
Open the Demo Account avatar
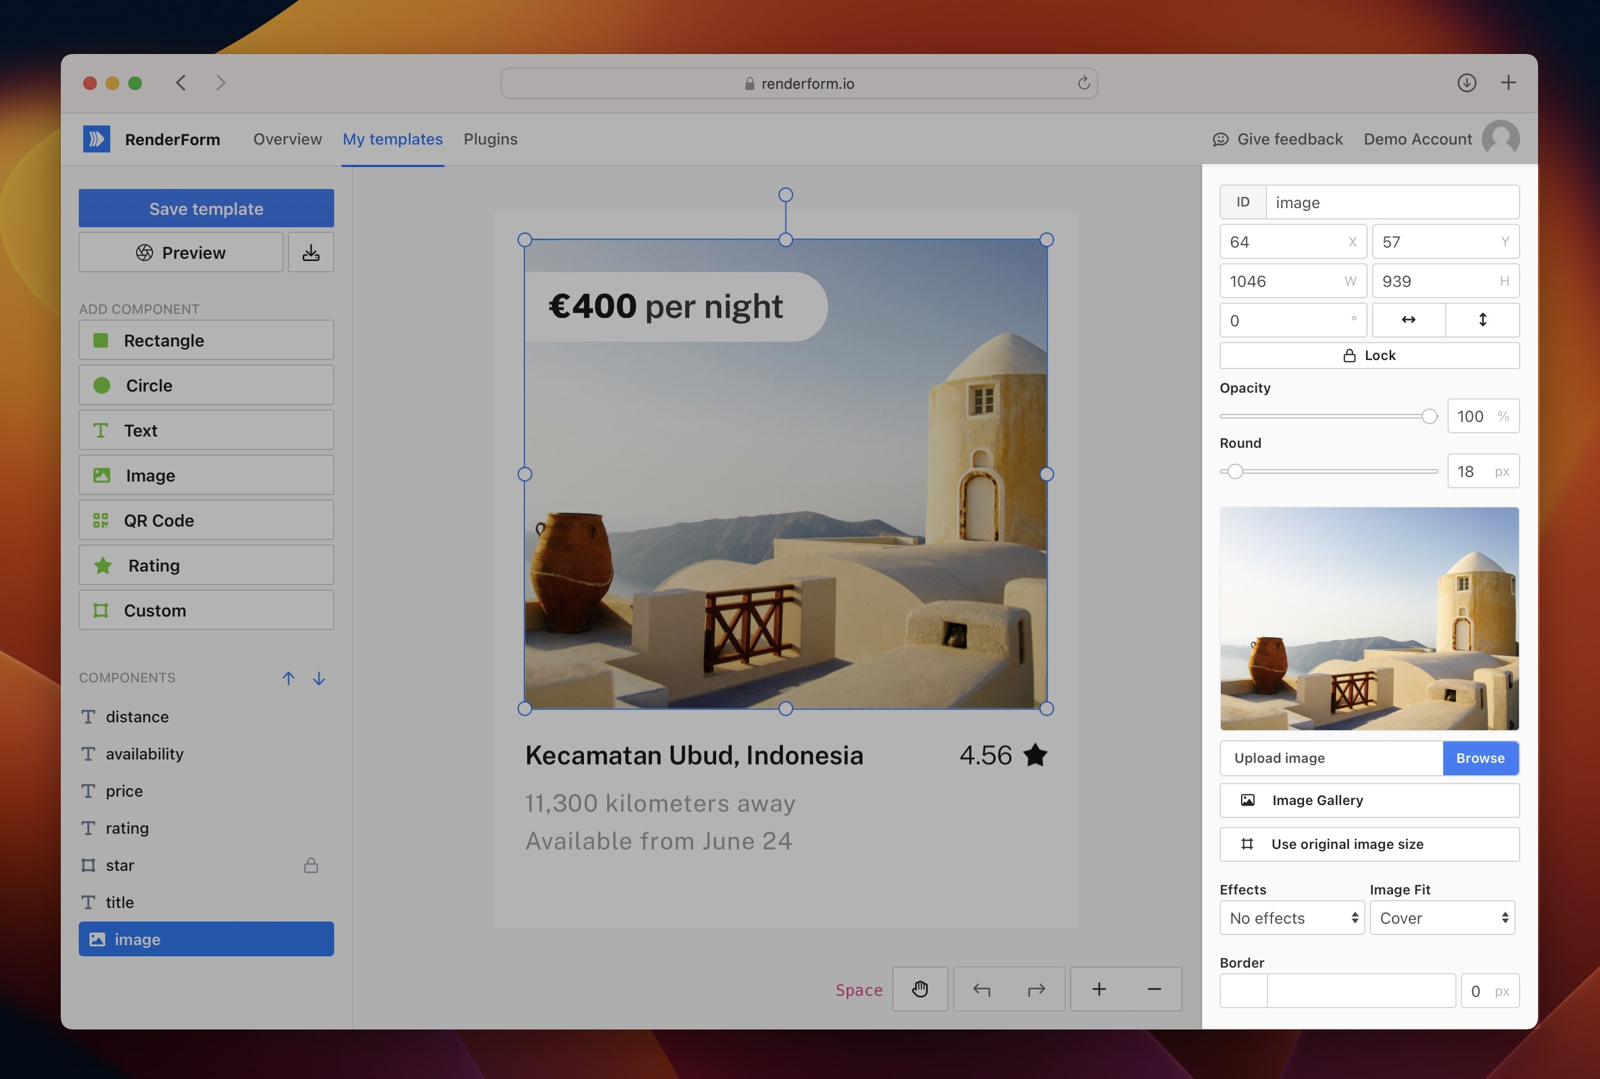(1501, 139)
